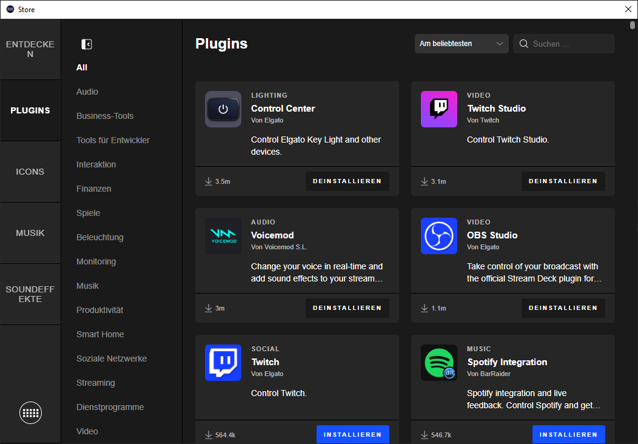Select the All category
638x444 pixels.
82,67
